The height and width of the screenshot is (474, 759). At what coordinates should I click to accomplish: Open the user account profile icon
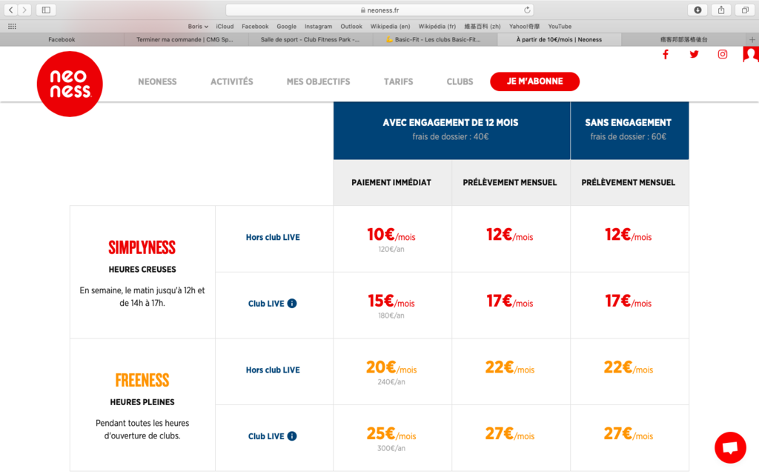750,54
